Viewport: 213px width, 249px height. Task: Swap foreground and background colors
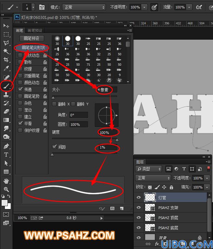(x=9, y=196)
